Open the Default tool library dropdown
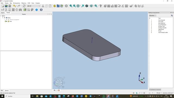The height and width of the screenshot is (98, 174). pyautogui.click(x=153, y=16)
